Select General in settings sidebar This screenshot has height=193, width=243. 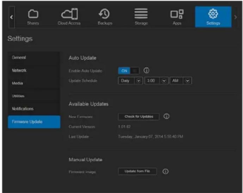(x=34, y=57)
